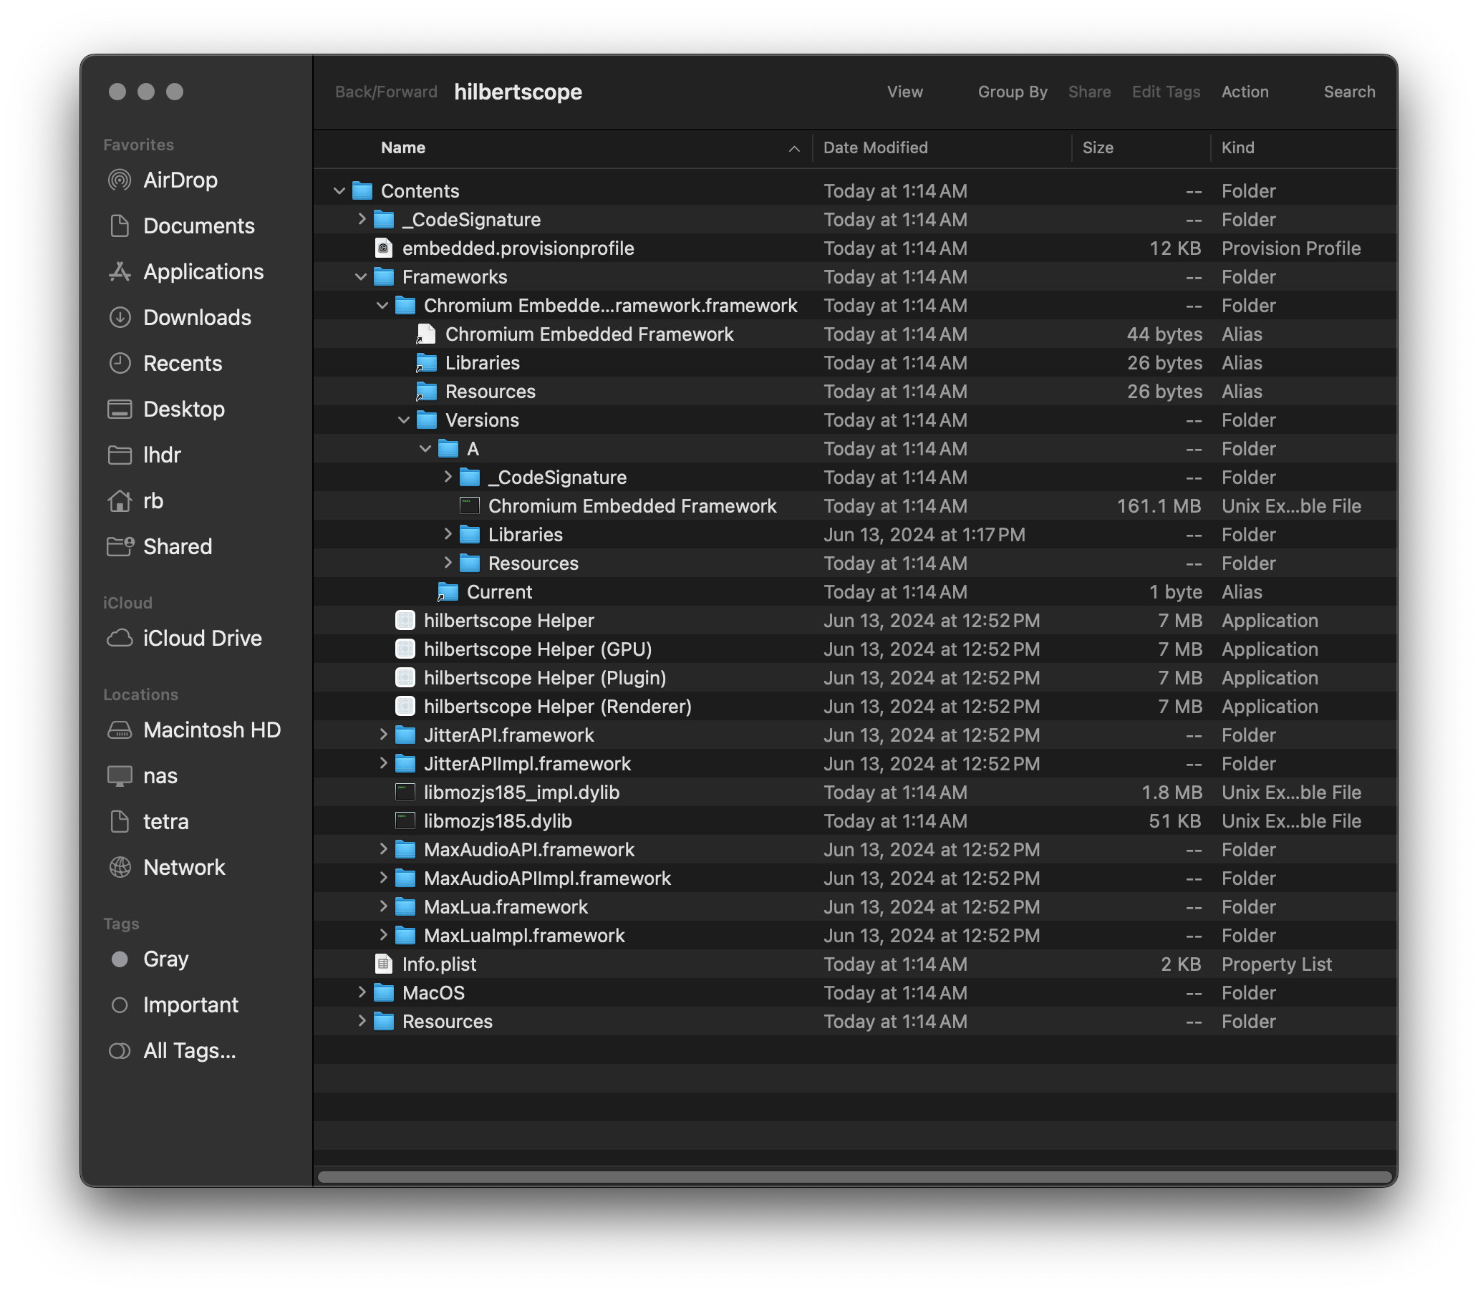Select MaxAudioAPIImpl.framework row
The image size is (1478, 1293).
click(x=855, y=878)
